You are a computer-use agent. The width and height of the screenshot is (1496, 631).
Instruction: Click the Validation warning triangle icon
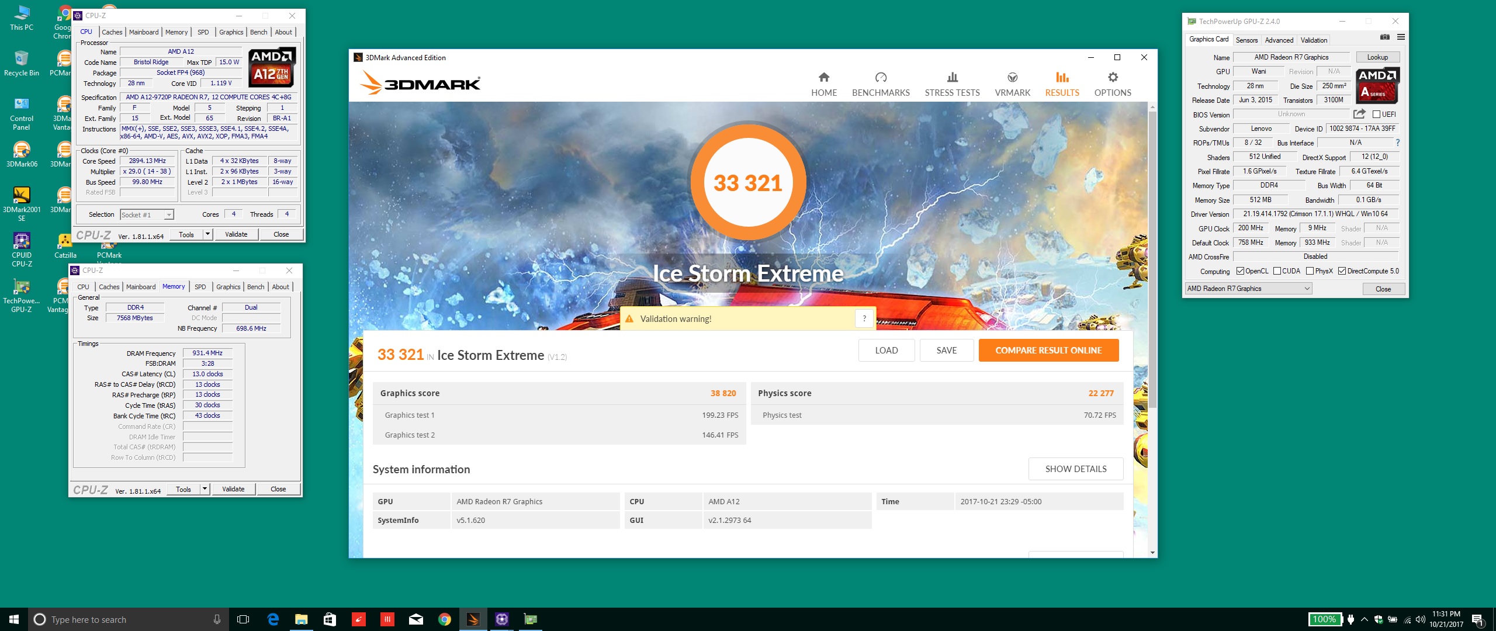point(629,319)
